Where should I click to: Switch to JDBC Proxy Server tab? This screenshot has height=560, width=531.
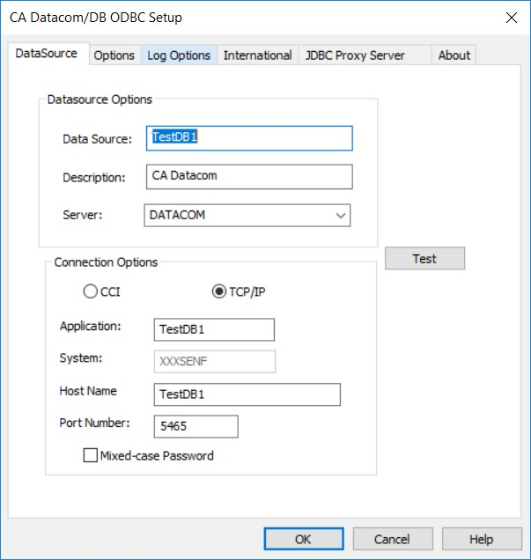tap(355, 55)
